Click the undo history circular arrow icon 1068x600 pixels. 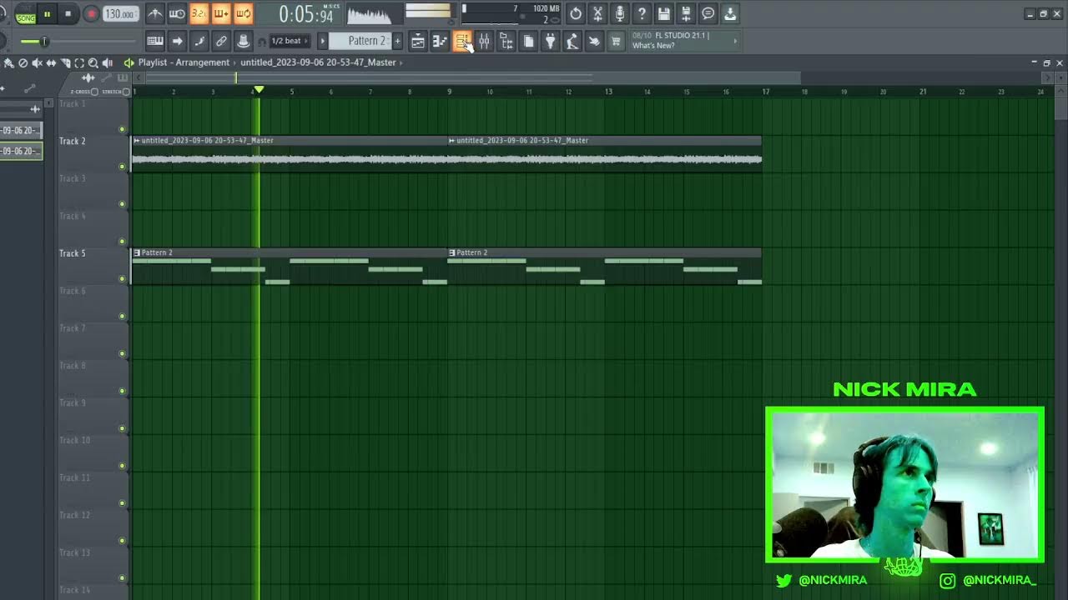point(576,14)
